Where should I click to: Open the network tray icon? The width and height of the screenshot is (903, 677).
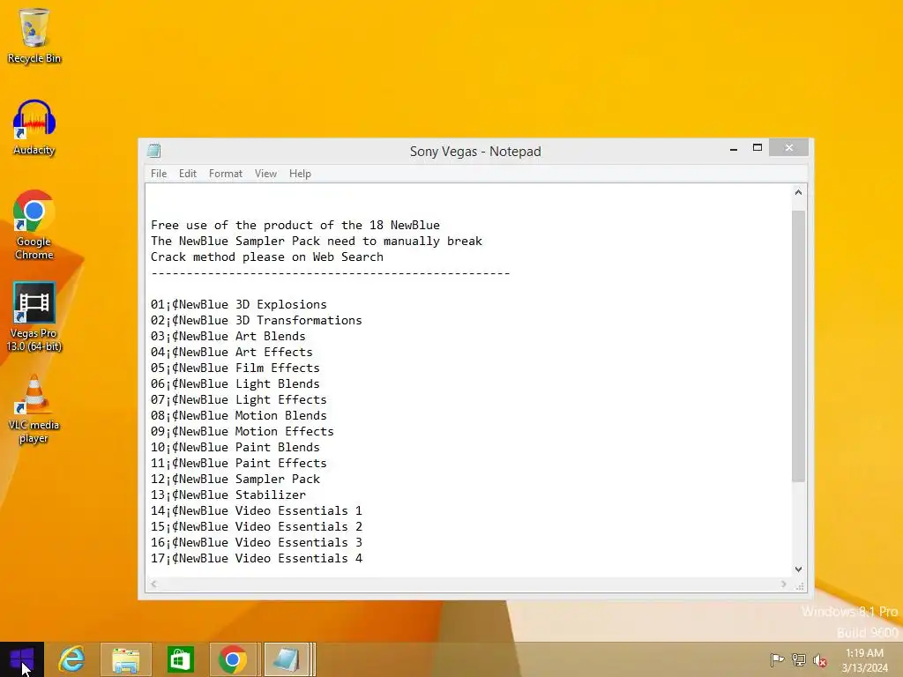click(798, 660)
